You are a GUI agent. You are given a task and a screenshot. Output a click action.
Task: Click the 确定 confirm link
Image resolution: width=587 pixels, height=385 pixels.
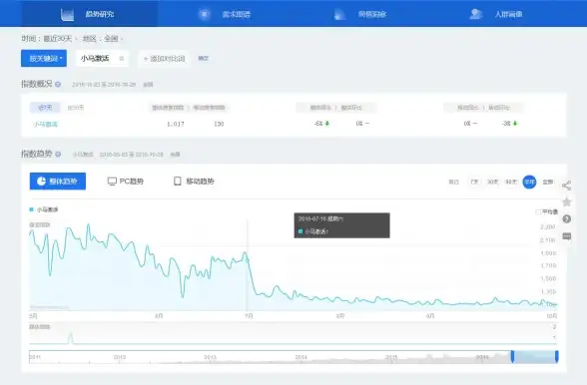[x=204, y=59]
